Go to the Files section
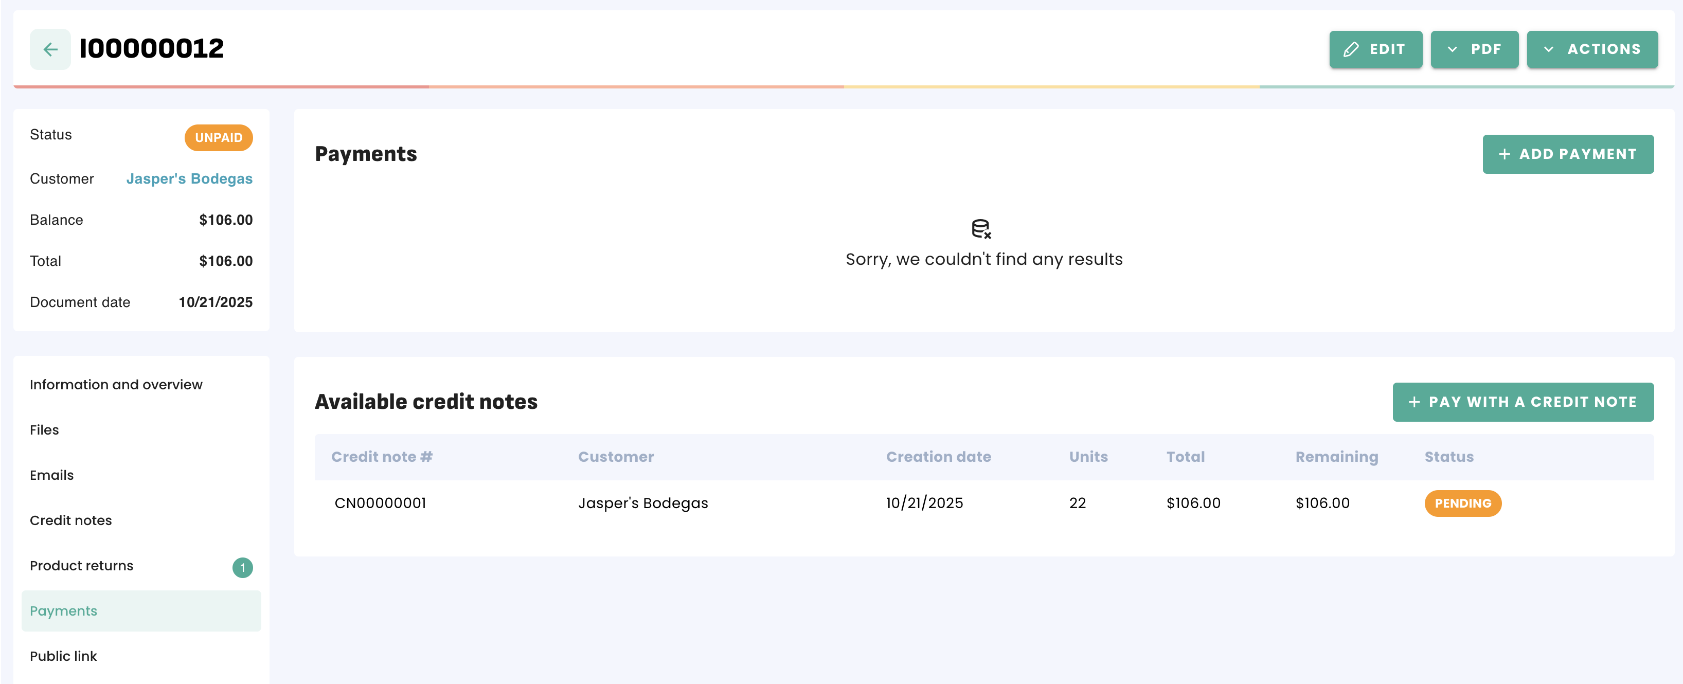This screenshot has height=684, width=1683. pos(44,430)
